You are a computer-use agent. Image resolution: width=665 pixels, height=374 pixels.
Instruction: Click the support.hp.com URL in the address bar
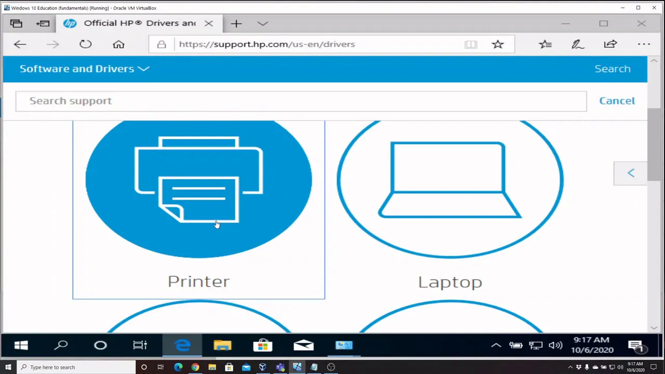(267, 44)
